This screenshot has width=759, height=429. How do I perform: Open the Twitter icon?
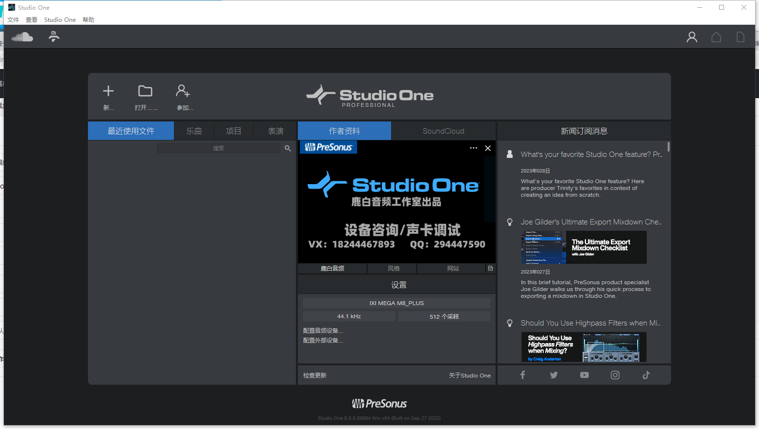(554, 375)
